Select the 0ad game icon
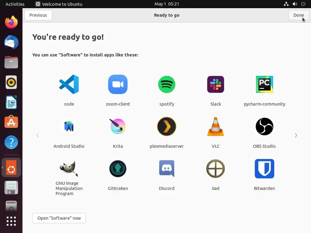 click(216, 169)
